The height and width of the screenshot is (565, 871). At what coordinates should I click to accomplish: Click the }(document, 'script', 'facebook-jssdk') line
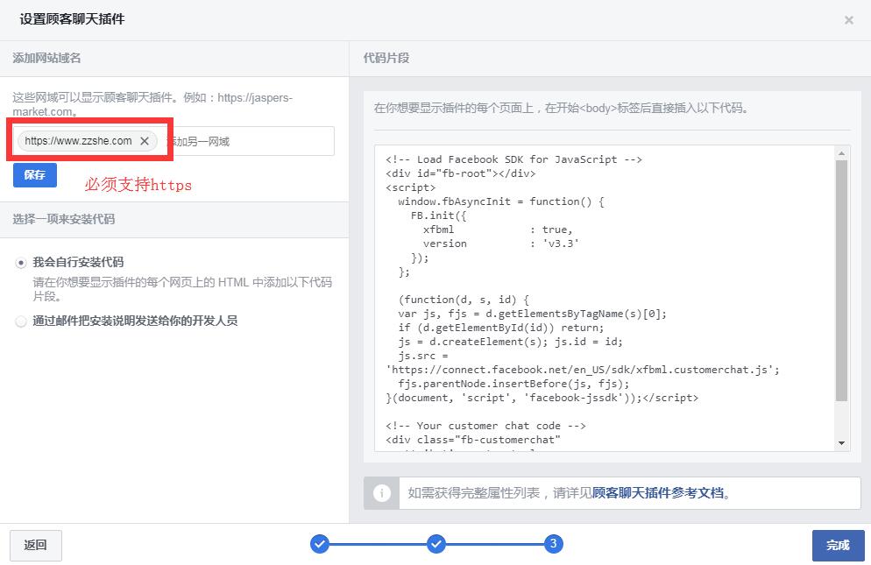(542, 399)
